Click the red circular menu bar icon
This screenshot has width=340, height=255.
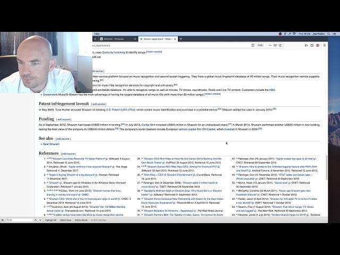[x=280, y=34]
